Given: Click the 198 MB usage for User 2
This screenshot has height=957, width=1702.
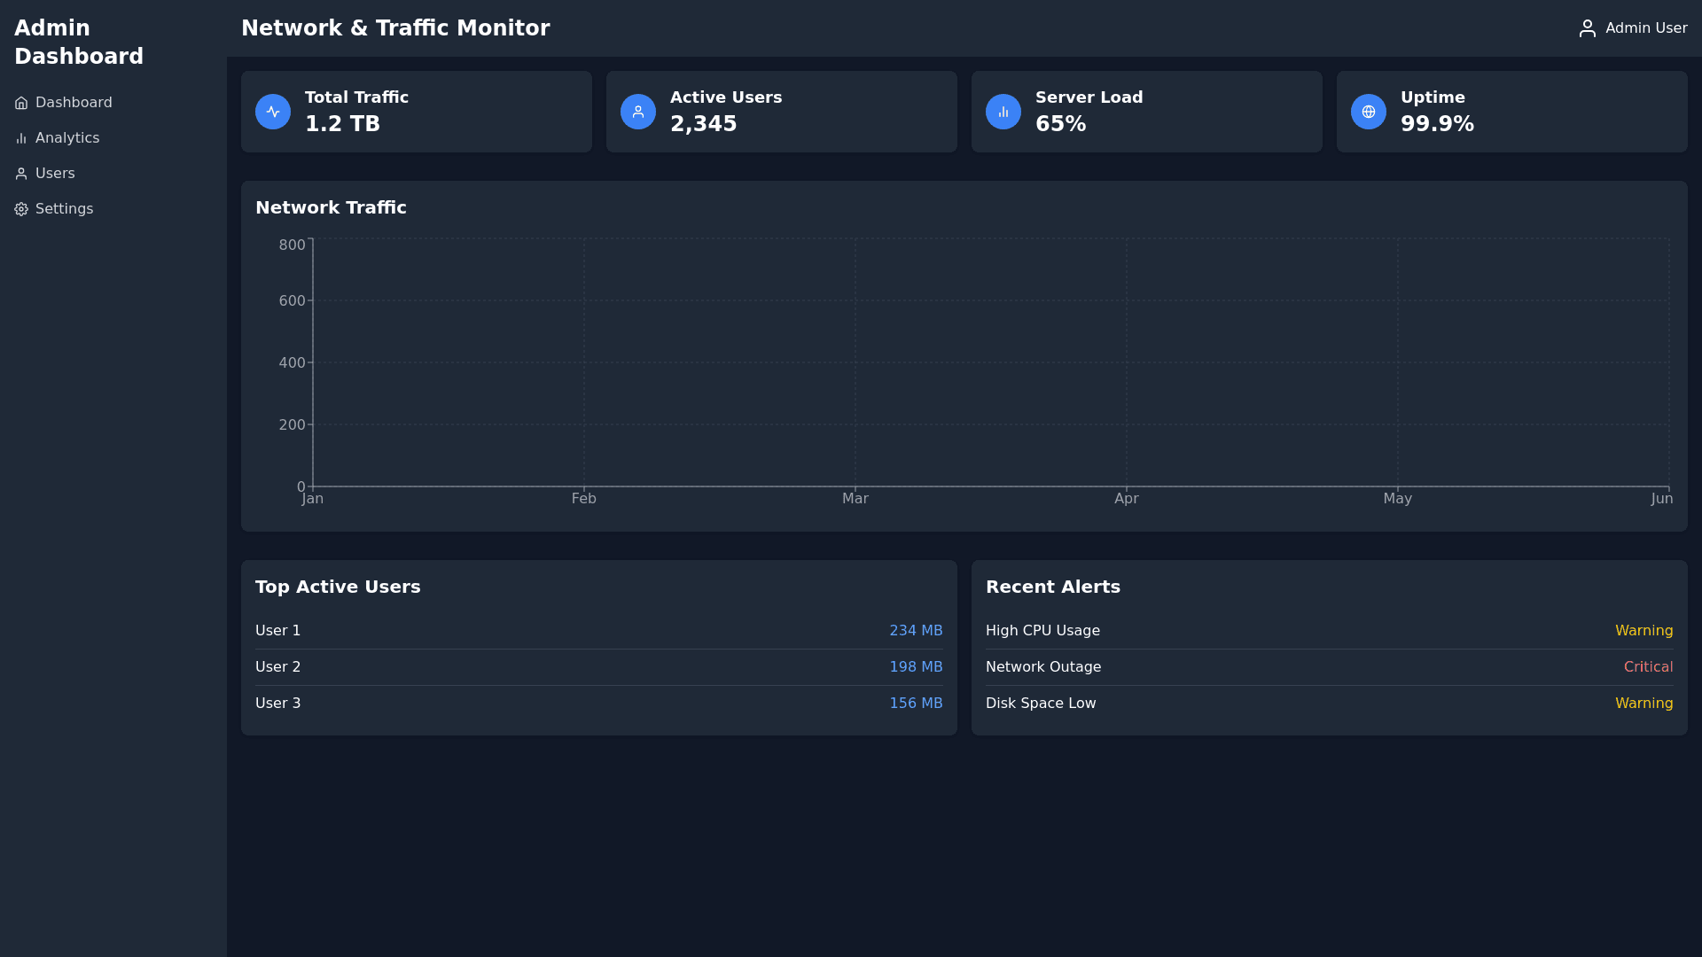Looking at the screenshot, I should [x=916, y=667].
